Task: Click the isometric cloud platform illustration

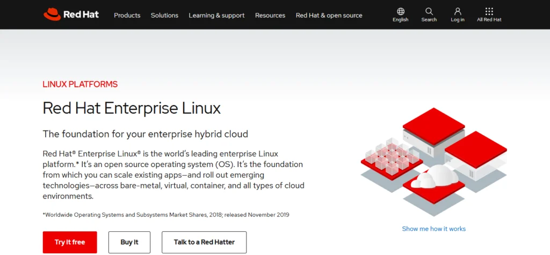Action: (x=434, y=162)
